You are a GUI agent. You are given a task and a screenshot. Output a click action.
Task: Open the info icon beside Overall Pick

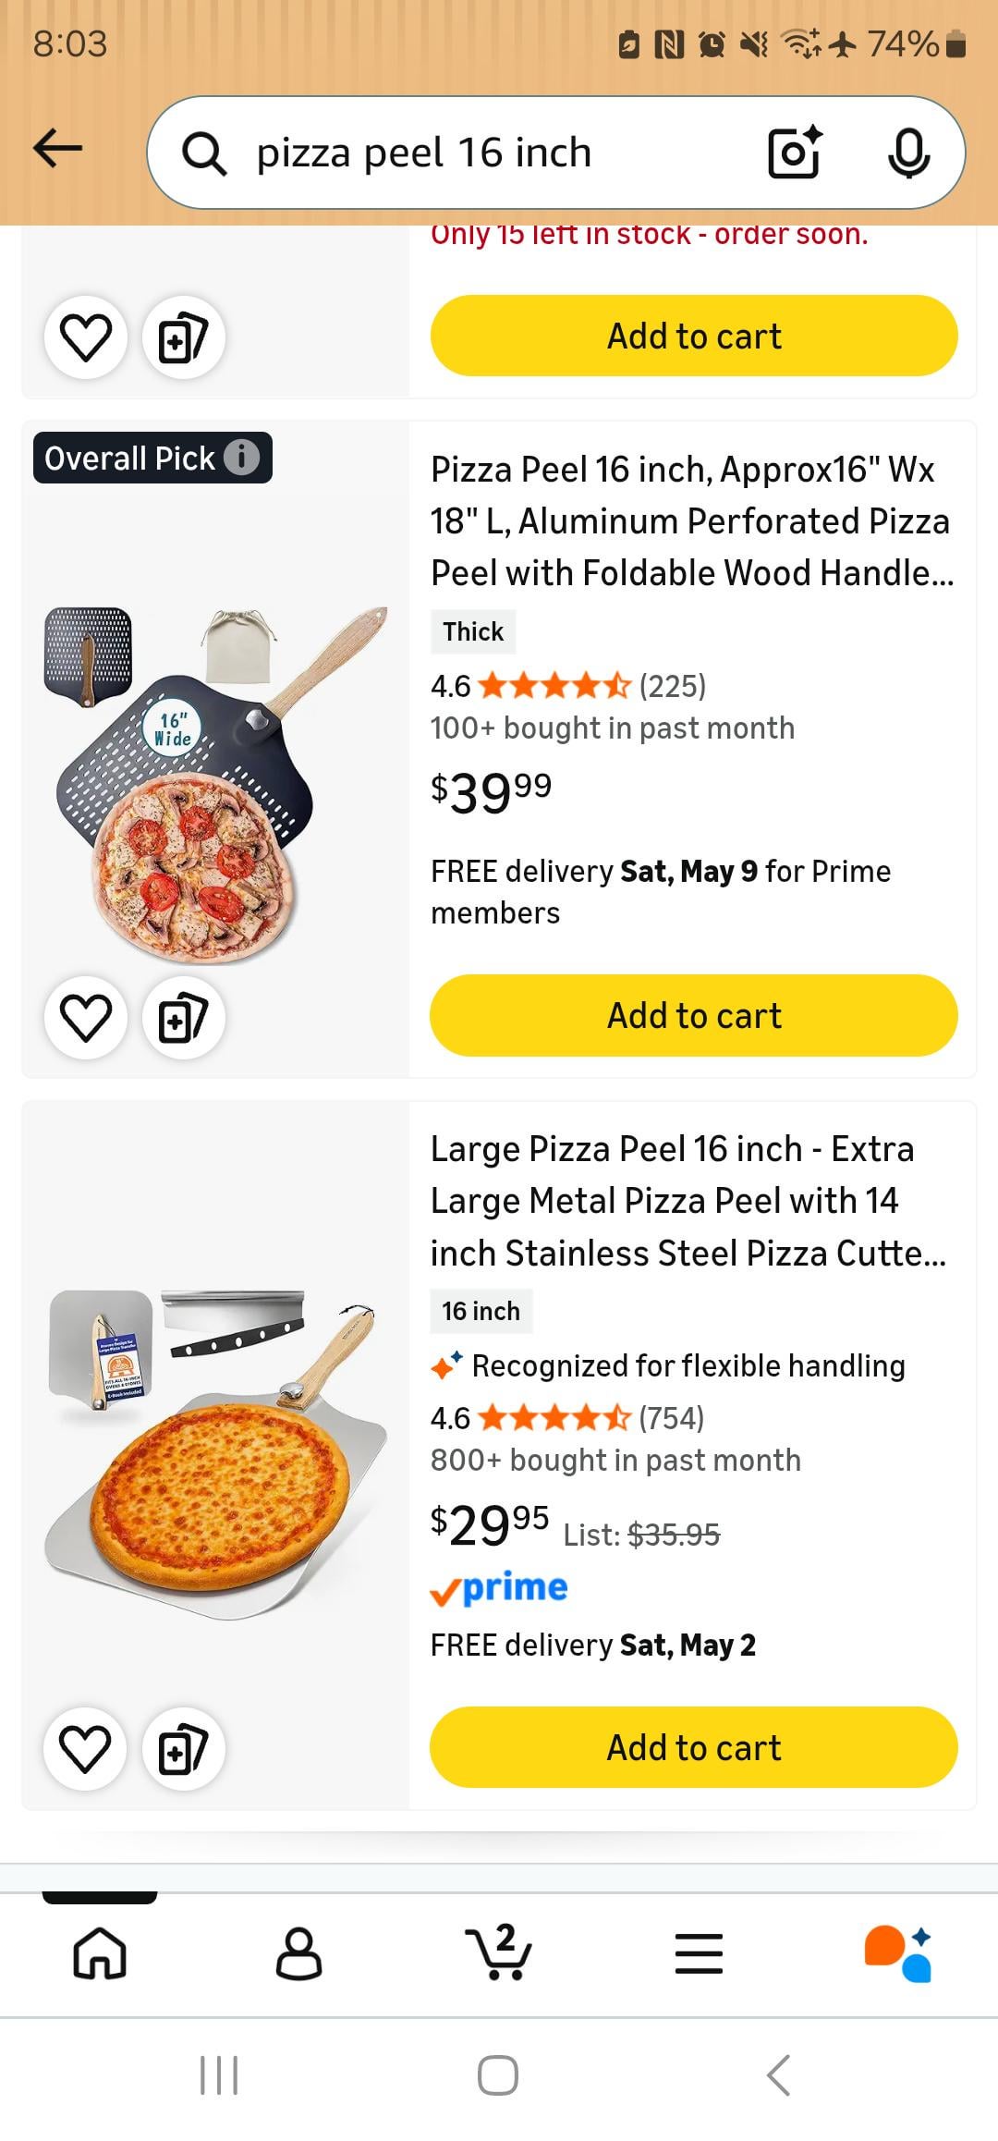[x=242, y=457]
